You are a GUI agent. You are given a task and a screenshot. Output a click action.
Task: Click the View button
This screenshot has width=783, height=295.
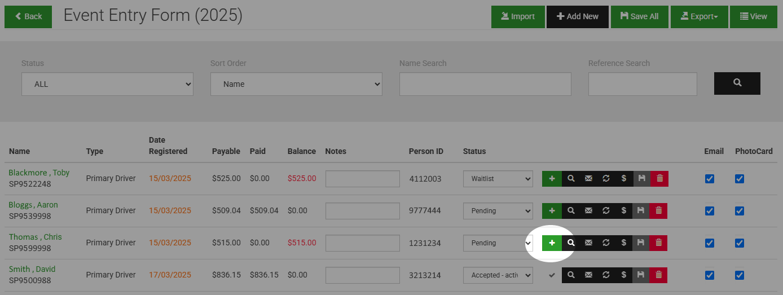pyautogui.click(x=753, y=16)
